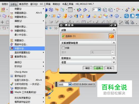Screen dimensions: 139x104
Task: Expand the 结果显示 section
Action: (x=88, y=58)
